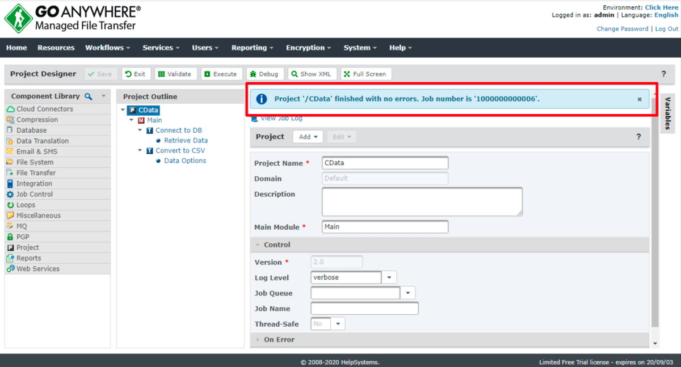Click the search icon in Component Library

(89, 96)
